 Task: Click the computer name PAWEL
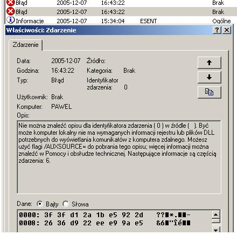pyautogui.click(x=61, y=107)
